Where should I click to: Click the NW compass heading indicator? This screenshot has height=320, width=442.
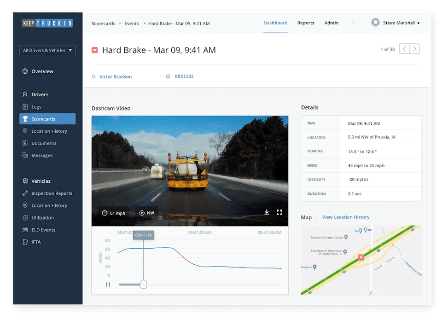click(x=146, y=213)
